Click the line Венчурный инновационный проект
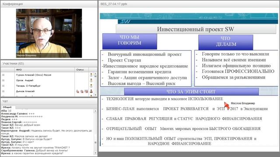 [145, 55]
